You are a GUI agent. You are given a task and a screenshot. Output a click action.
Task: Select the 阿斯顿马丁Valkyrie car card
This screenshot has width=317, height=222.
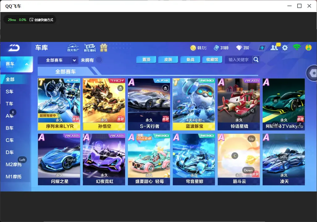(284, 104)
